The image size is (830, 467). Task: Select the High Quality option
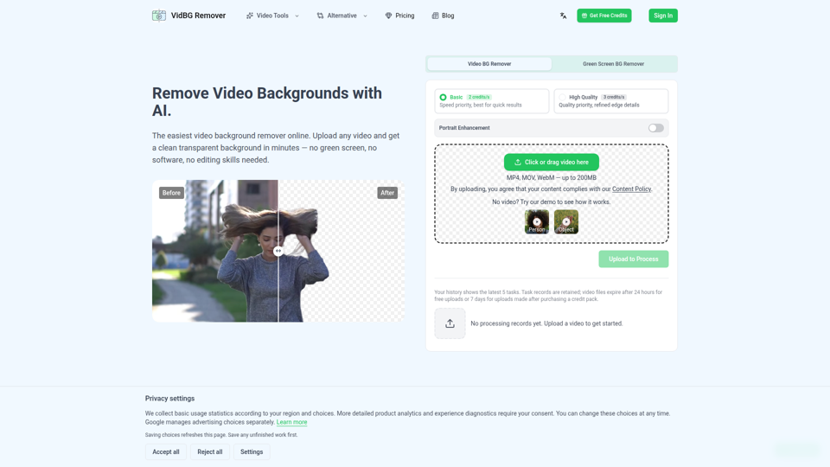point(611,100)
